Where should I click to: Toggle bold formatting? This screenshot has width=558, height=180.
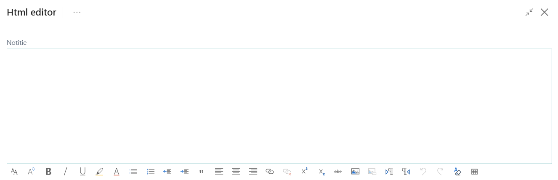(x=48, y=171)
